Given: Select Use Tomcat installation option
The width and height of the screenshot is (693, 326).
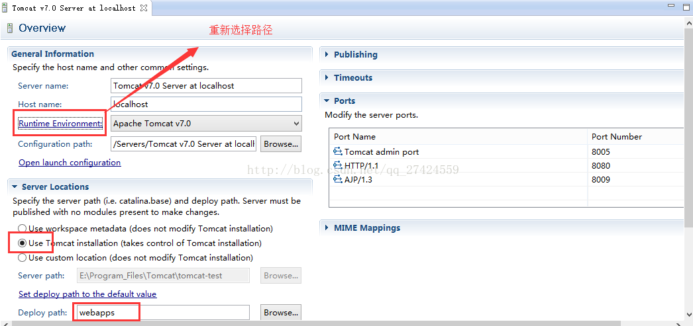Looking at the screenshot, I should click(x=22, y=243).
